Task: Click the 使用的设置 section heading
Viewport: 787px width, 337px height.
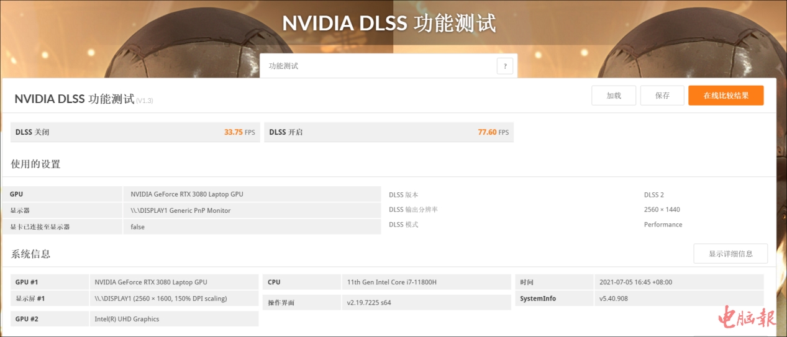Action: tap(35, 164)
